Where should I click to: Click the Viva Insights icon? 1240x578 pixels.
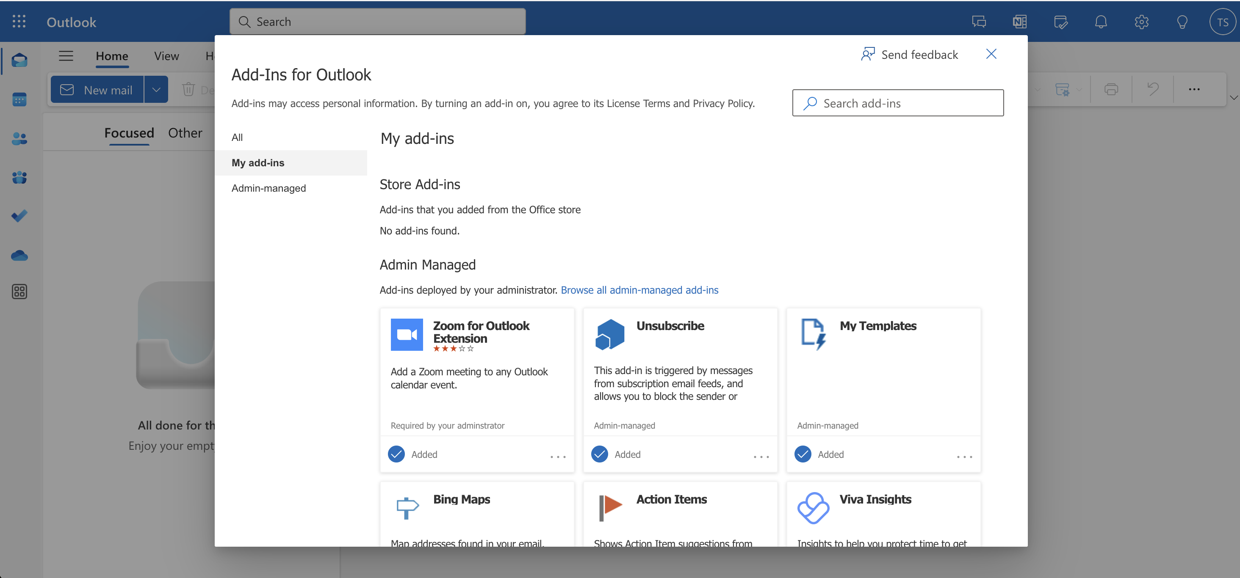click(x=814, y=508)
